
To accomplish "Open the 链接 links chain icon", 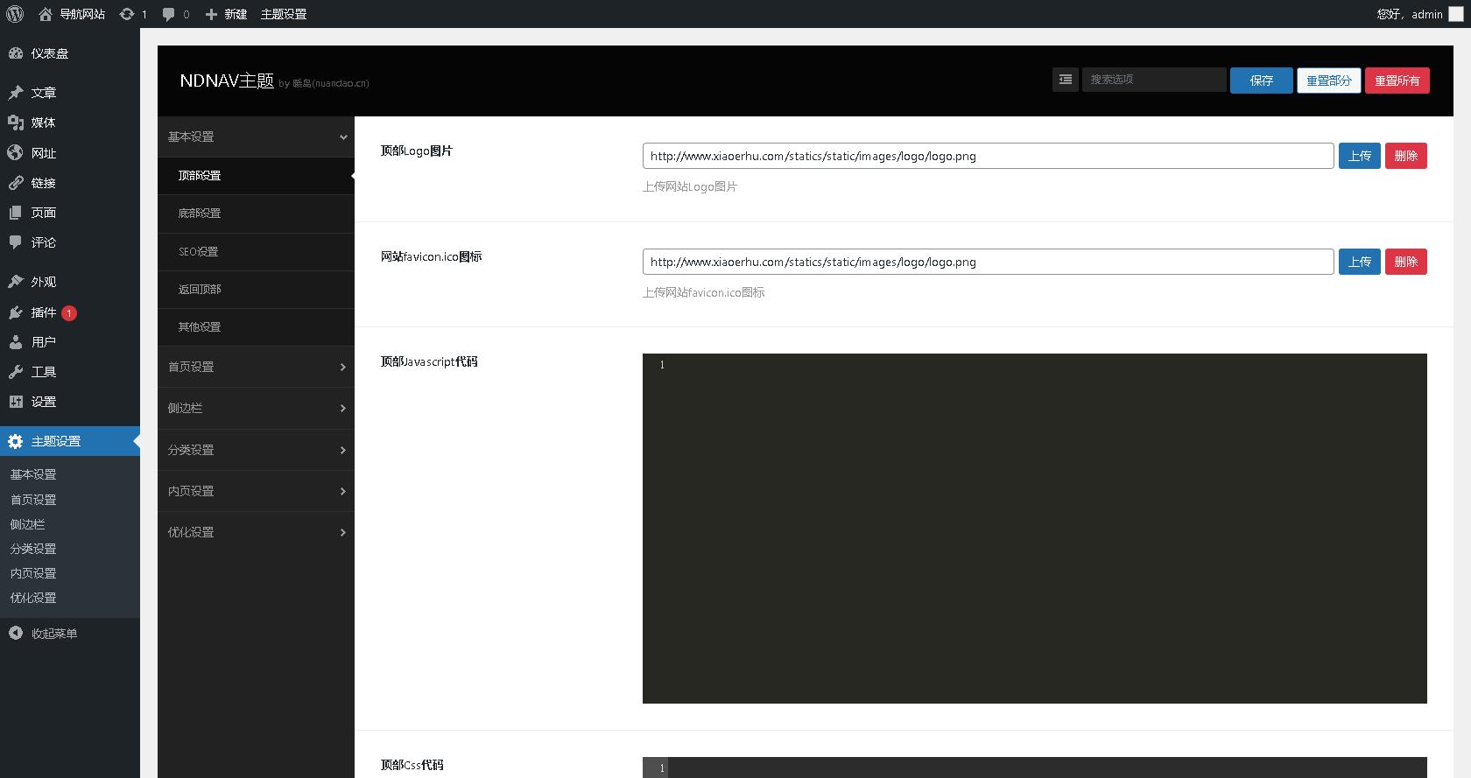I will tap(16, 183).
